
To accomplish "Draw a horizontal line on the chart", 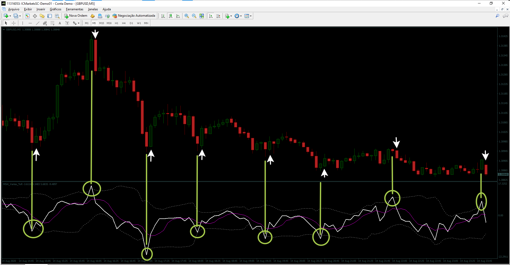I will 30,23.
